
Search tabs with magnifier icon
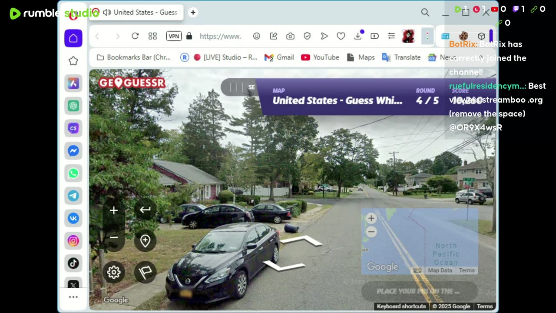click(425, 13)
